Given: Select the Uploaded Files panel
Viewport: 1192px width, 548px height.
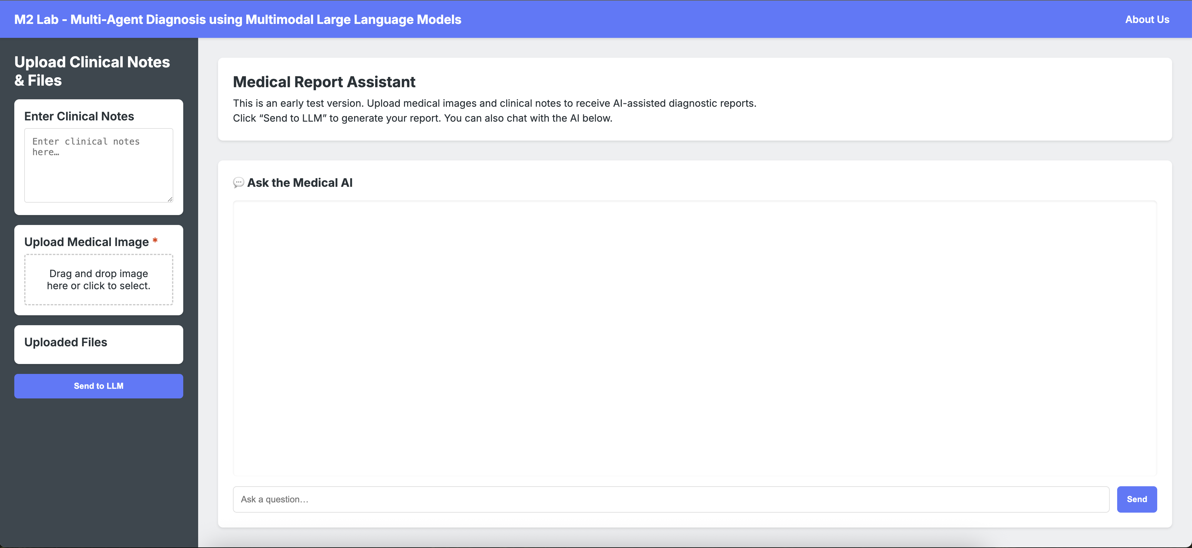Looking at the screenshot, I should [98, 344].
